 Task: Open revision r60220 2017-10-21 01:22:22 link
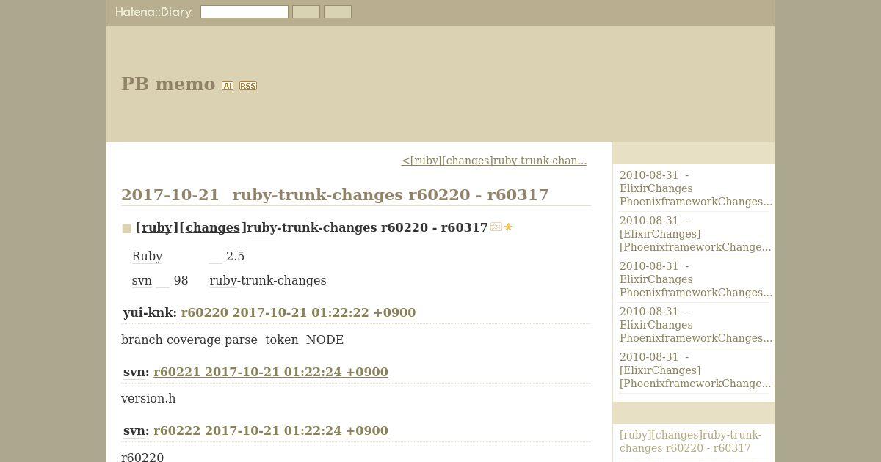pyautogui.click(x=298, y=312)
